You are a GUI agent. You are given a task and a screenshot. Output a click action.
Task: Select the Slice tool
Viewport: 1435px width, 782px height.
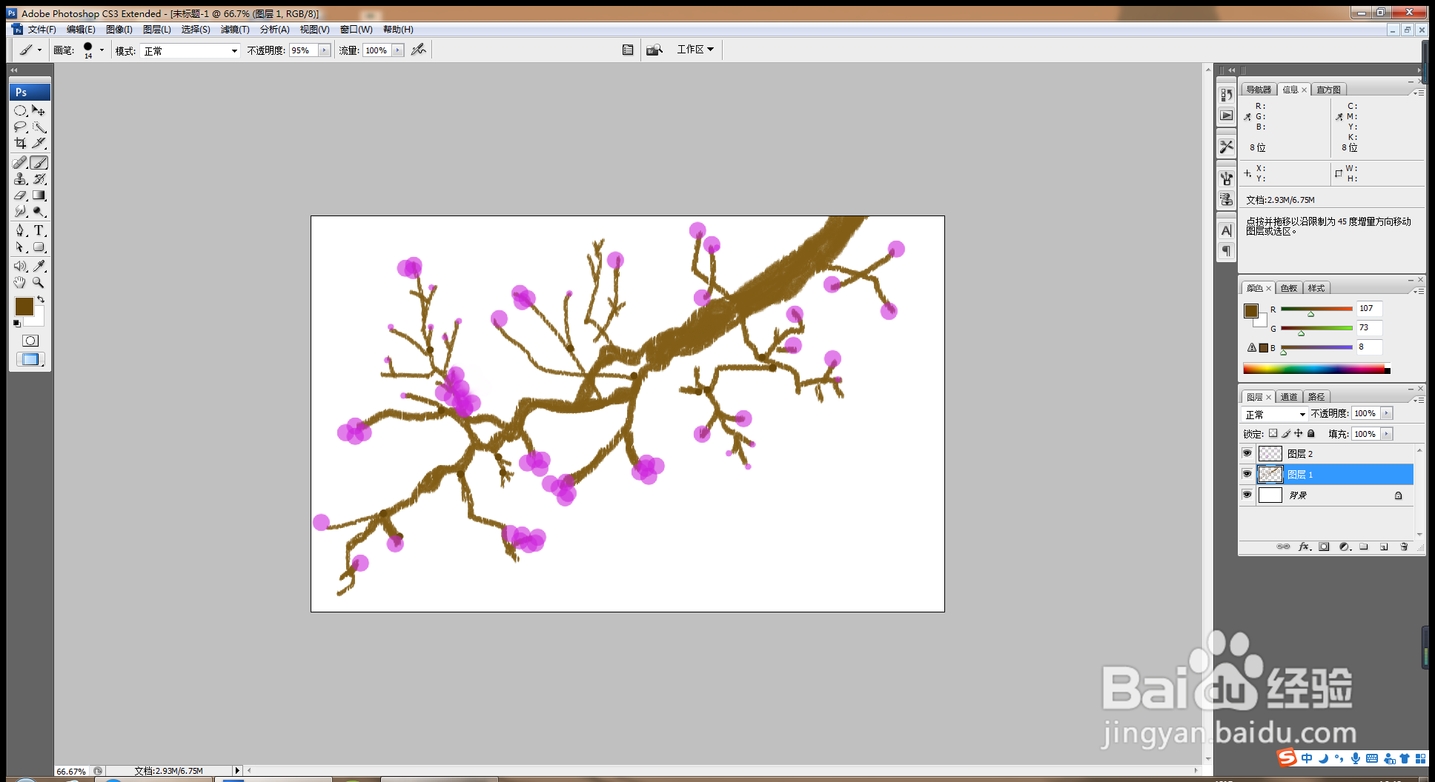[x=39, y=143]
